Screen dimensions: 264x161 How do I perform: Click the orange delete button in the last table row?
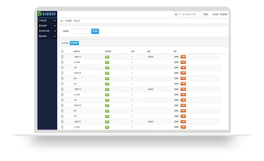tap(183, 127)
